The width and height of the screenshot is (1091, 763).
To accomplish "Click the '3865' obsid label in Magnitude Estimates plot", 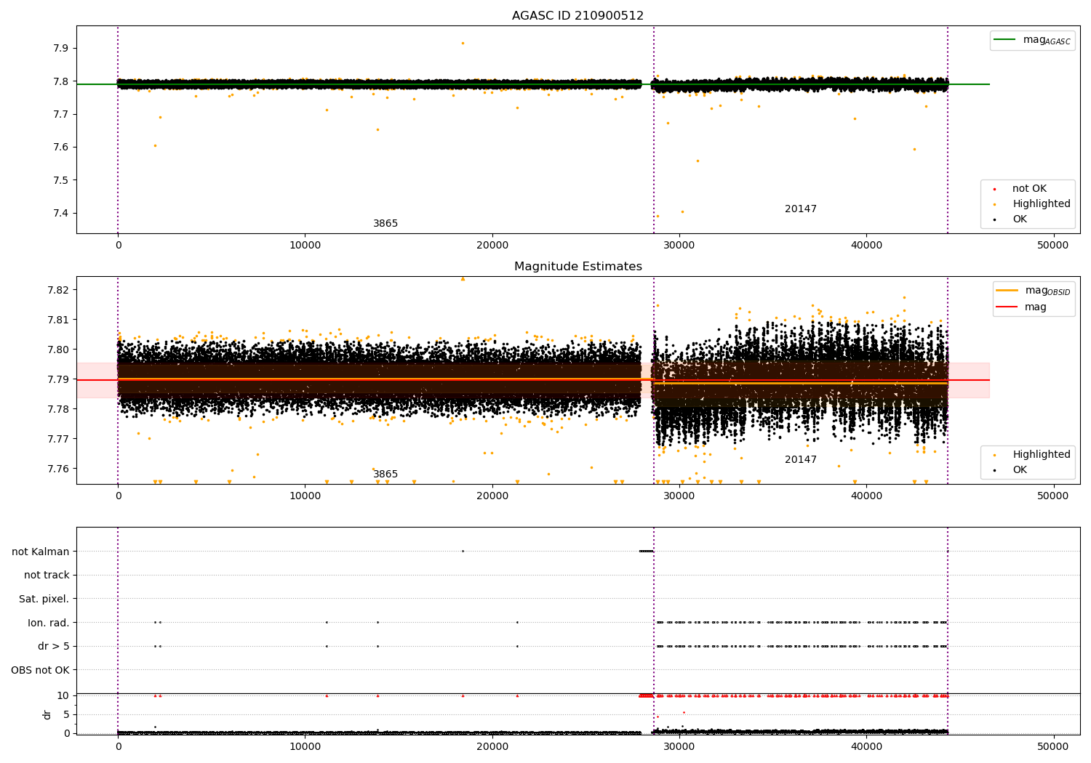I will click(385, 475).
